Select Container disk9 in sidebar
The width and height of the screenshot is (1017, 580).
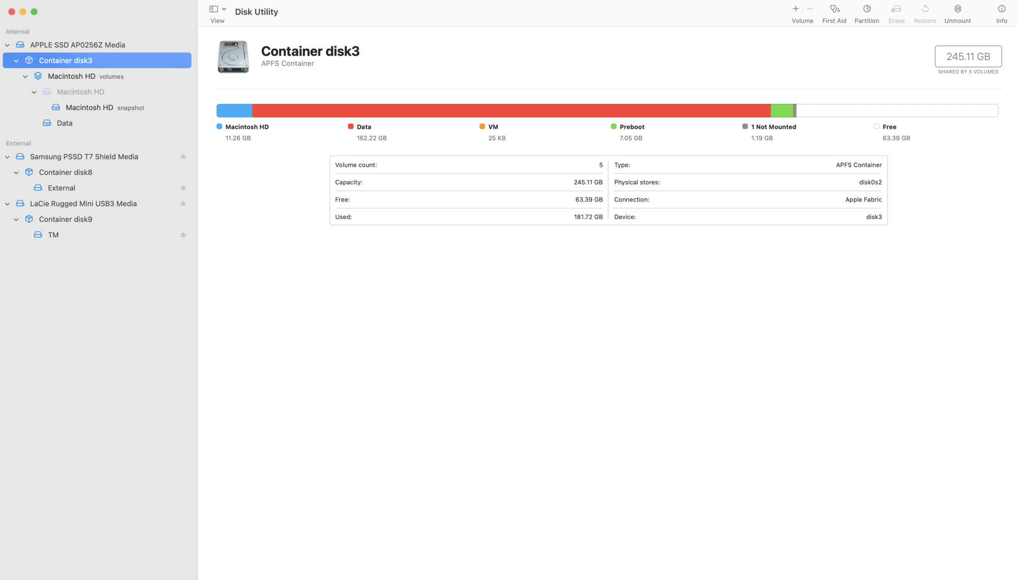(x=65, y=219)
